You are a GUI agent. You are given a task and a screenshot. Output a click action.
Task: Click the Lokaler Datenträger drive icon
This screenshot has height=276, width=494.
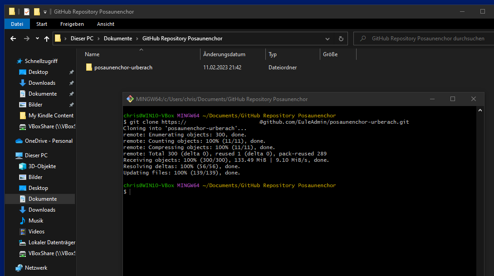[22, 242]
